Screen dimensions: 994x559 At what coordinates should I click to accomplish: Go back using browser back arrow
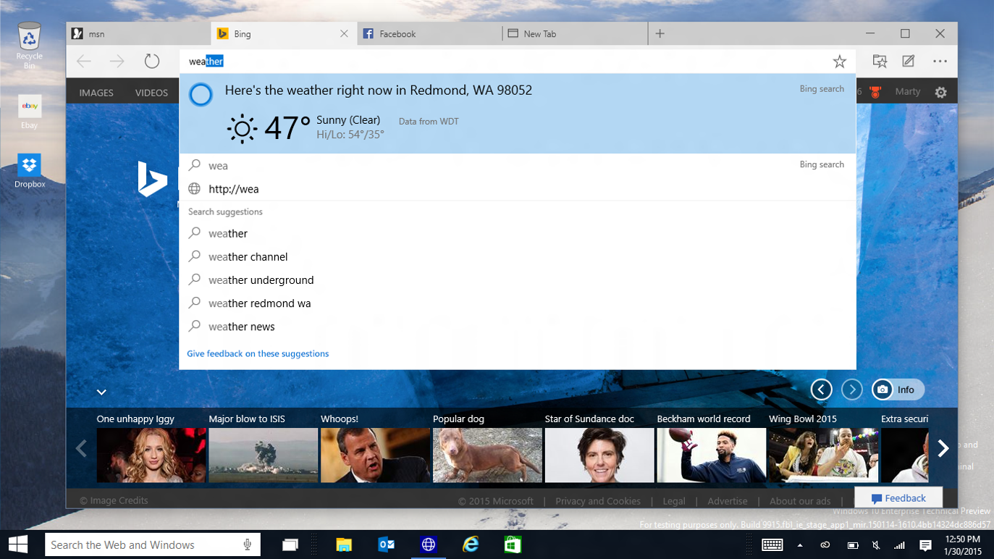[84, 62]
